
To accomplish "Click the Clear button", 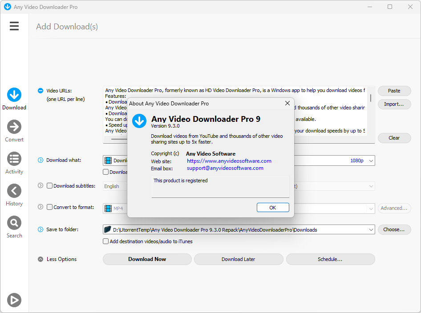I will [x=394, y=138].
